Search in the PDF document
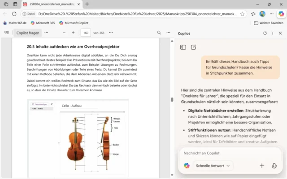 click(x=159, y=33)
